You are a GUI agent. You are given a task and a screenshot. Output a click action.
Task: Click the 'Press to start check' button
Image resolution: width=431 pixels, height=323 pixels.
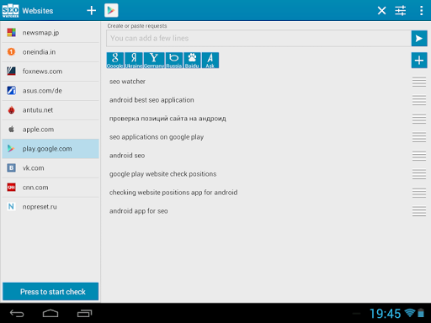click(x=51, y=292)
